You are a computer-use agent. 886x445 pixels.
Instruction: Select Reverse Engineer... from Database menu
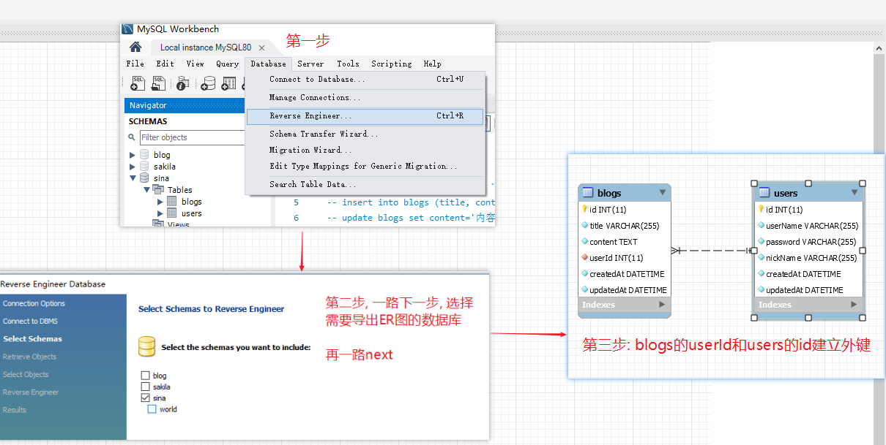[x=365, y=116]
